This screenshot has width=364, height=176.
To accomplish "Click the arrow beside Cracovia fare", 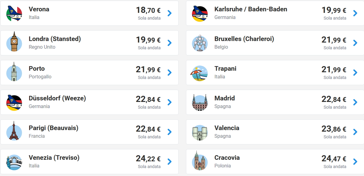I will click(x=355, y=162).
